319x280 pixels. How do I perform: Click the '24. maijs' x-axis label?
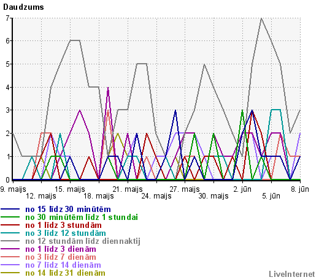156,196
